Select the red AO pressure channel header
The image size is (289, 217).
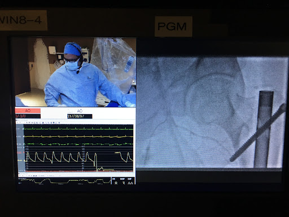click(x=28, y=111)
